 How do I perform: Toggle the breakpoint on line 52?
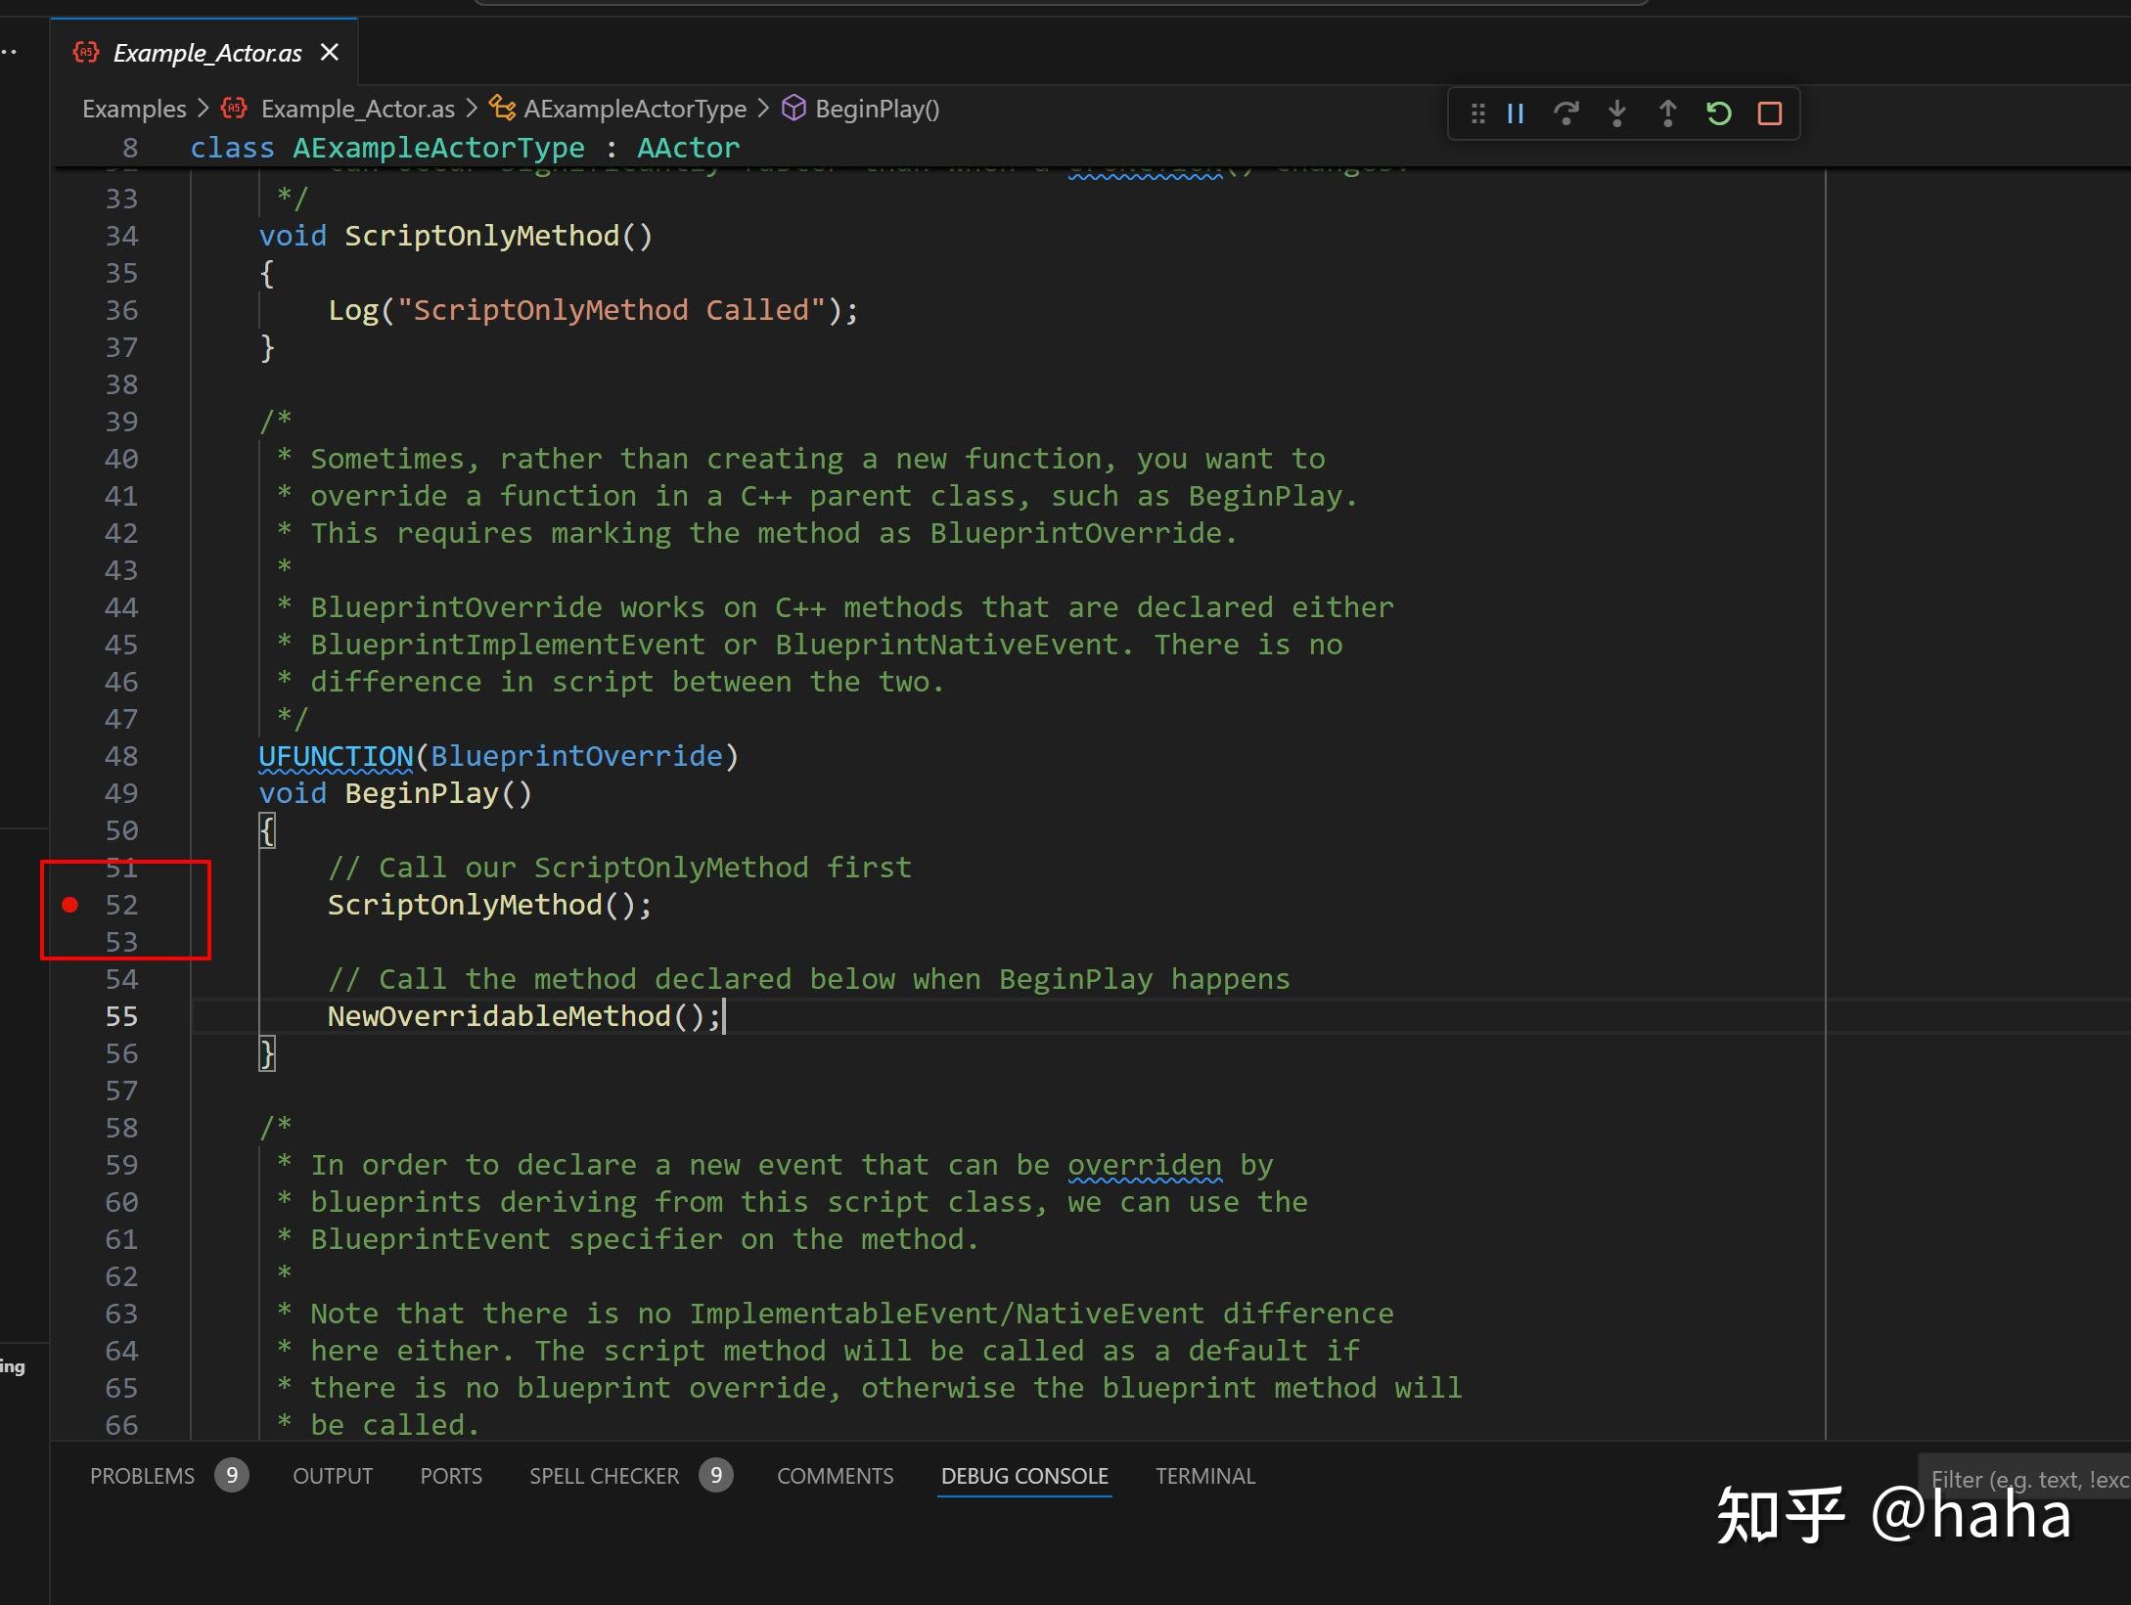70,905
